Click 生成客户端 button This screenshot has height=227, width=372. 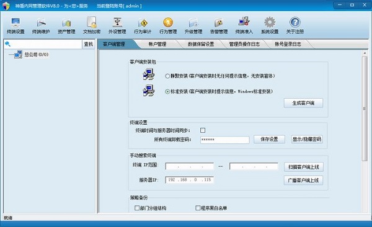[x=303, y=103]
